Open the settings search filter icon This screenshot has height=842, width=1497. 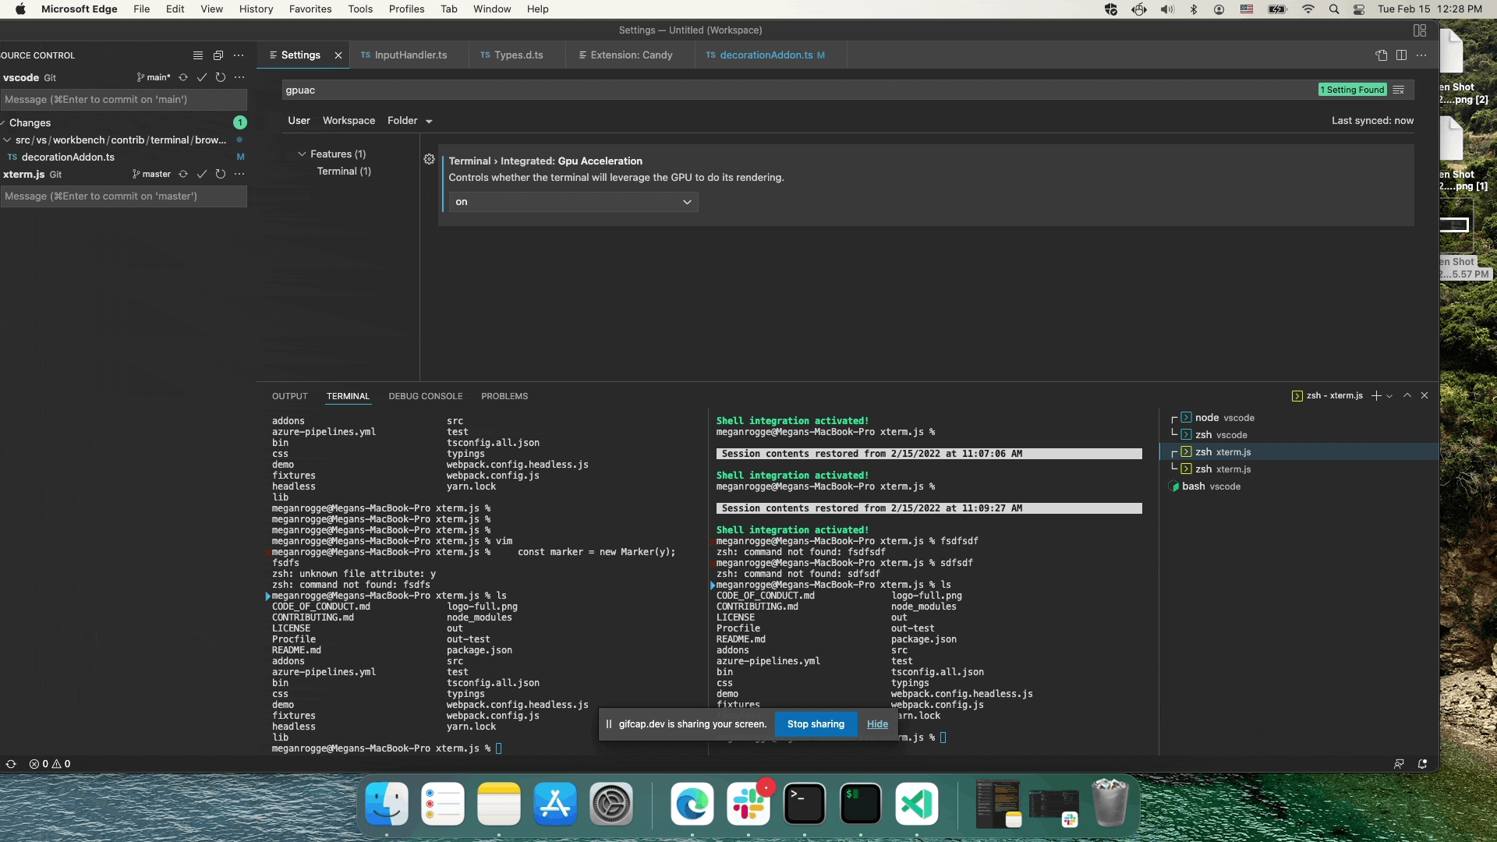(x=1399, y=90)
